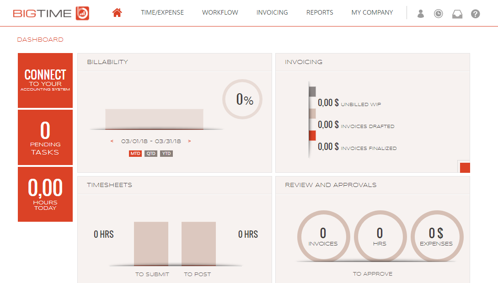The image size is (498, 283).
Task: Click the Billability panel header
Action: pyautogui.click(x=175, y=62)
